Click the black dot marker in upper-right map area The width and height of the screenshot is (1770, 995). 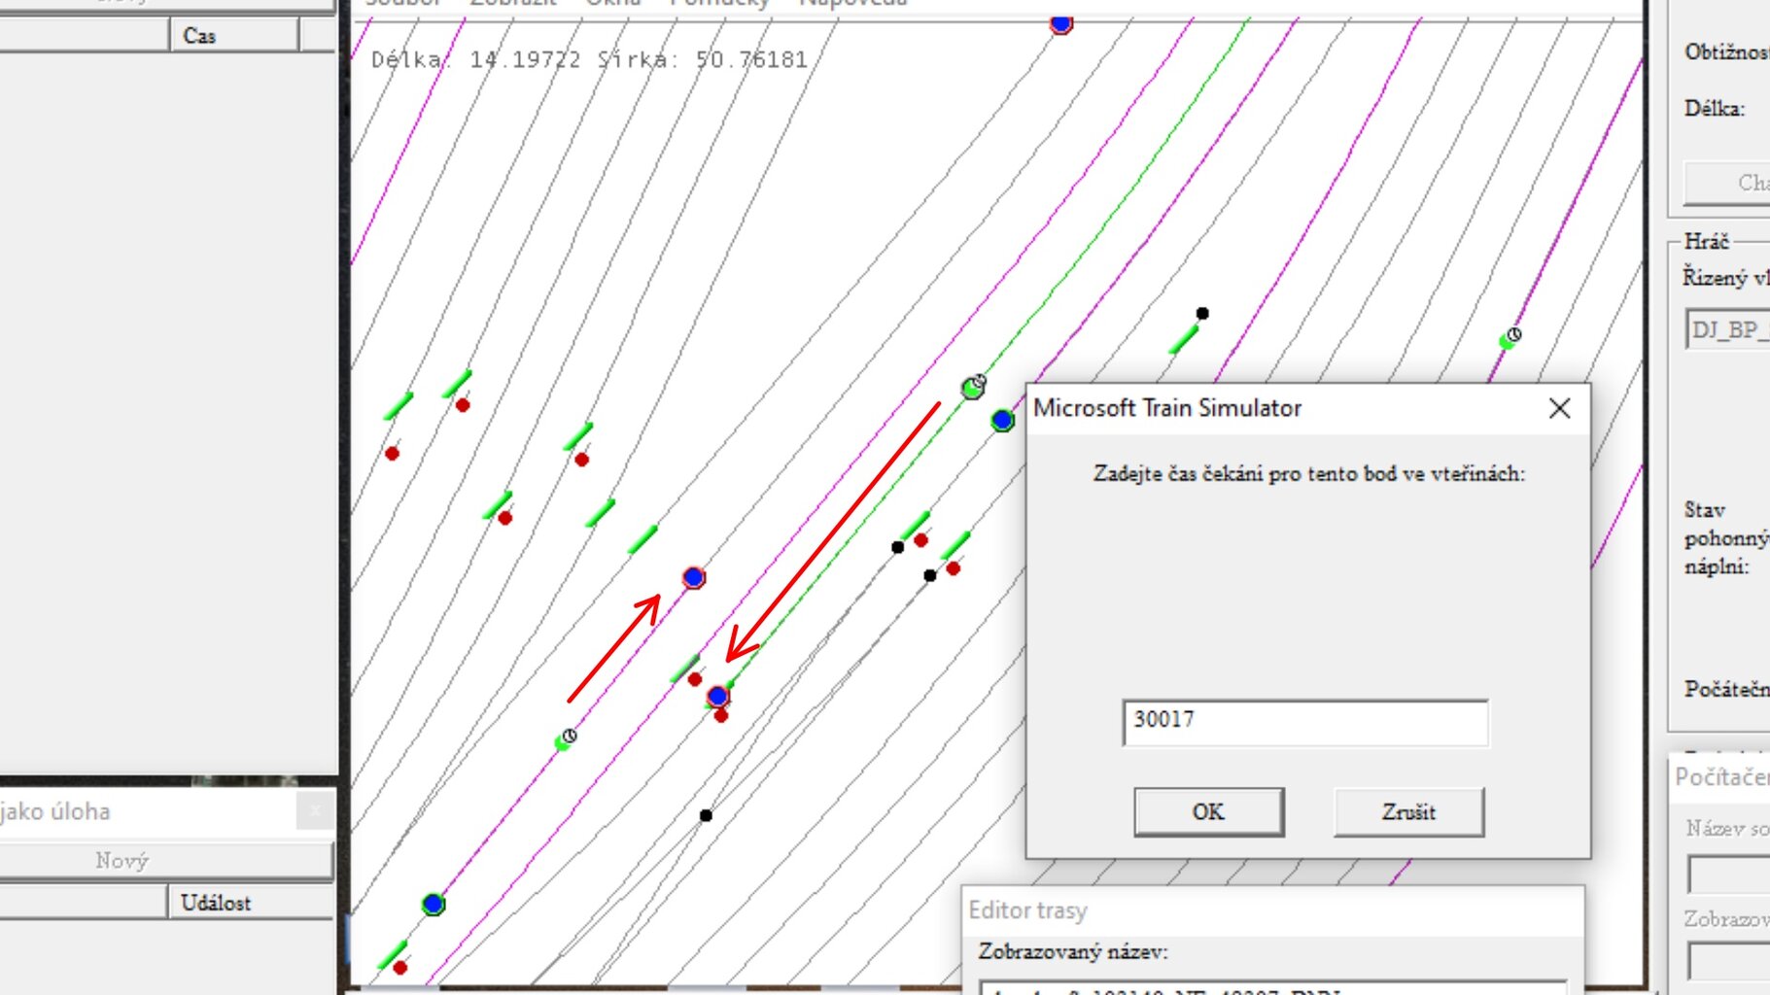(x=1202, y=313)
